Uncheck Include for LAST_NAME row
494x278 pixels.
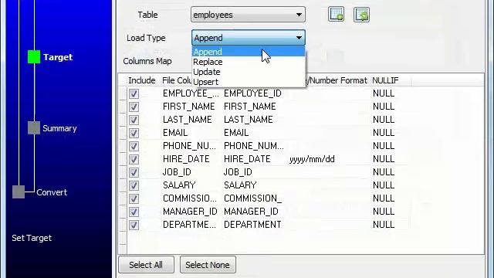click(134, 120)
